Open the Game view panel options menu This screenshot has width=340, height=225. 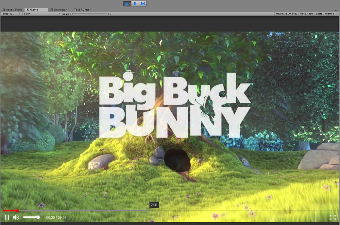[337, 10]
